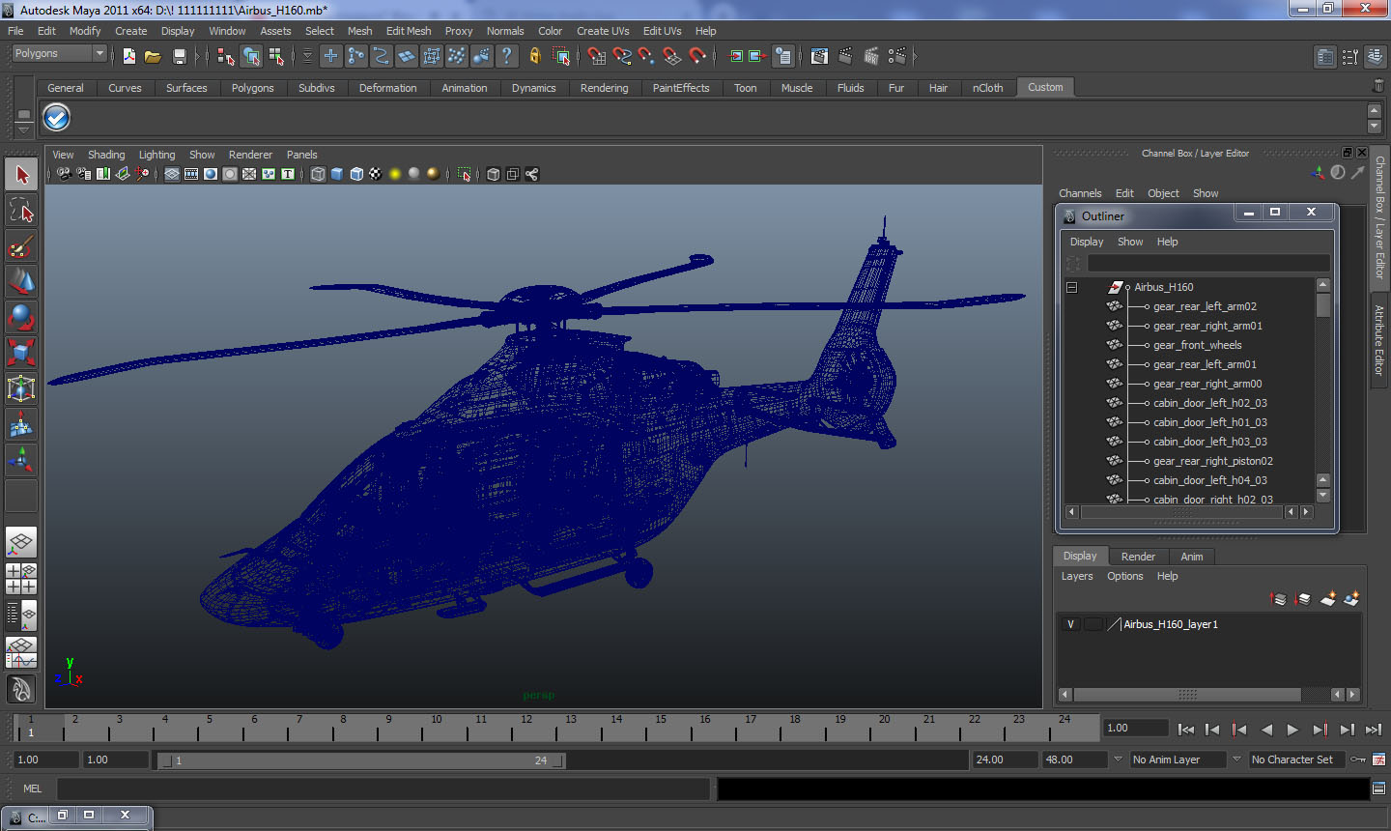
Task: Switch to single perspective view layout
Action: tap(21, 542)
